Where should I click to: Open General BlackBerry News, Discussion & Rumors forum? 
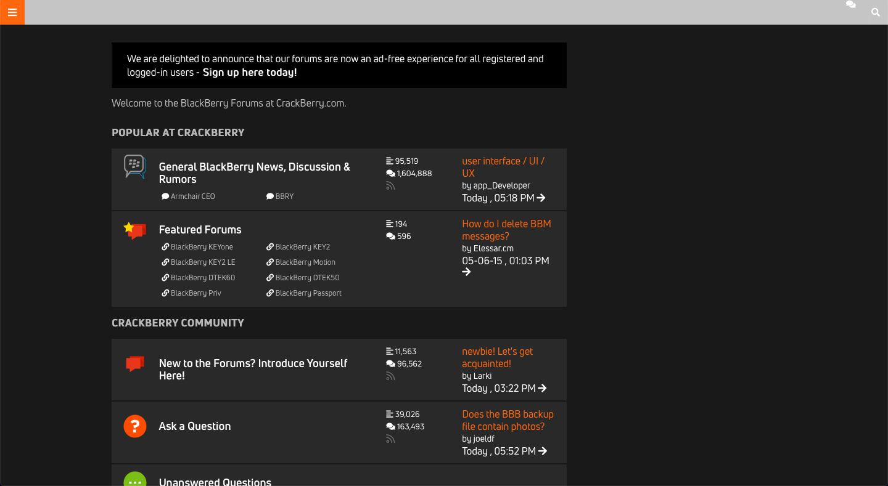254,173
